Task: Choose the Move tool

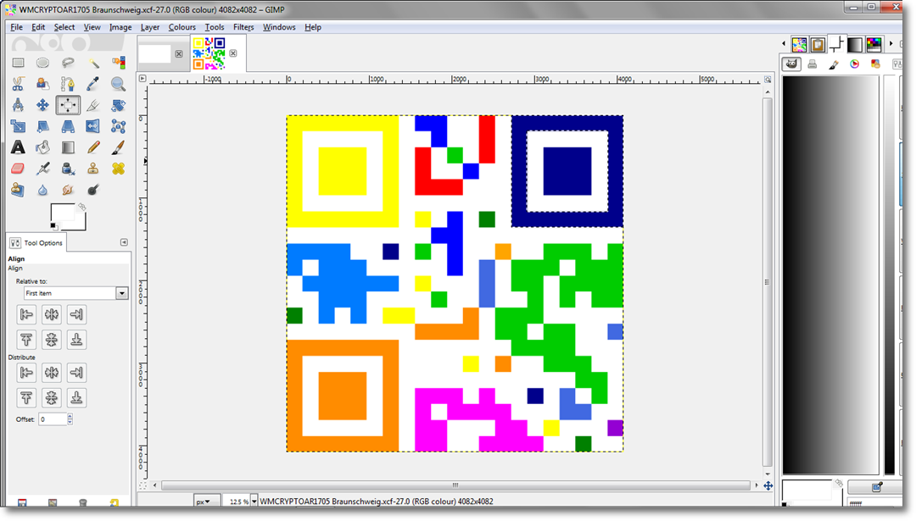Action: click(x=42, y=105)
